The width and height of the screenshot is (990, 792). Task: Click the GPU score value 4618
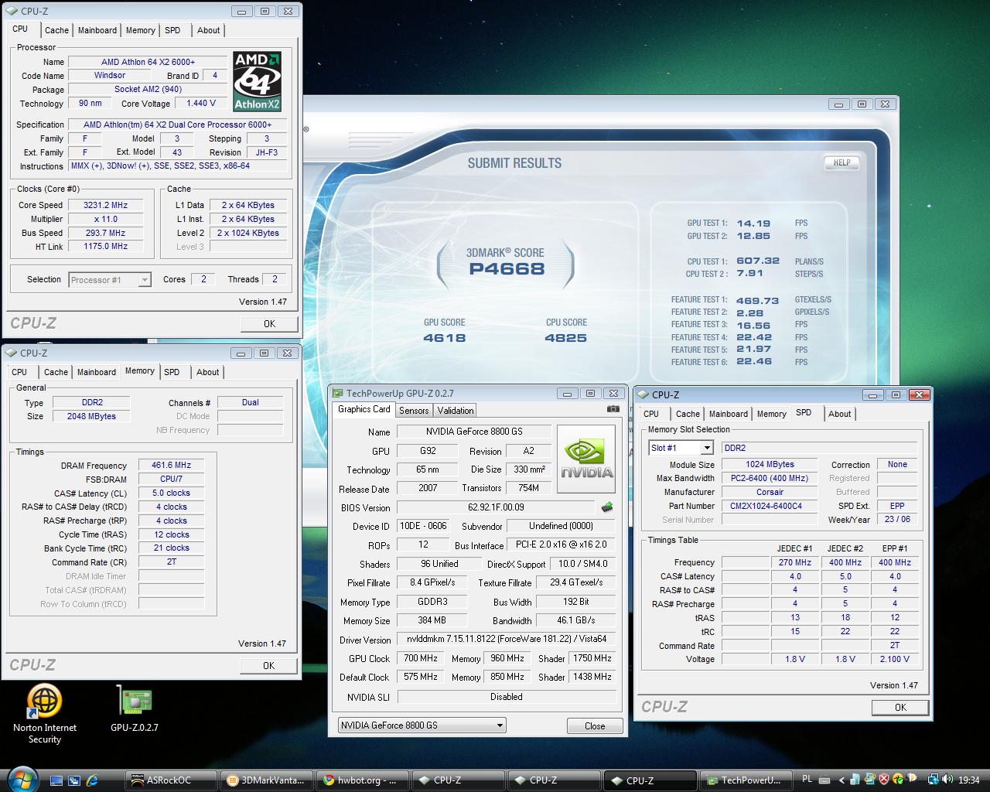click(445, 338)
